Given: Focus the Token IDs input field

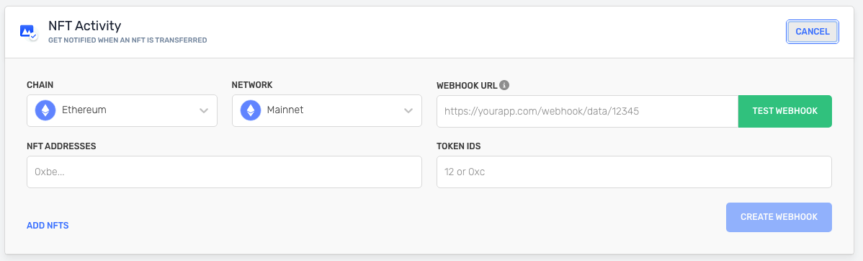Looking at the screenshot, I should pos(634,172).
